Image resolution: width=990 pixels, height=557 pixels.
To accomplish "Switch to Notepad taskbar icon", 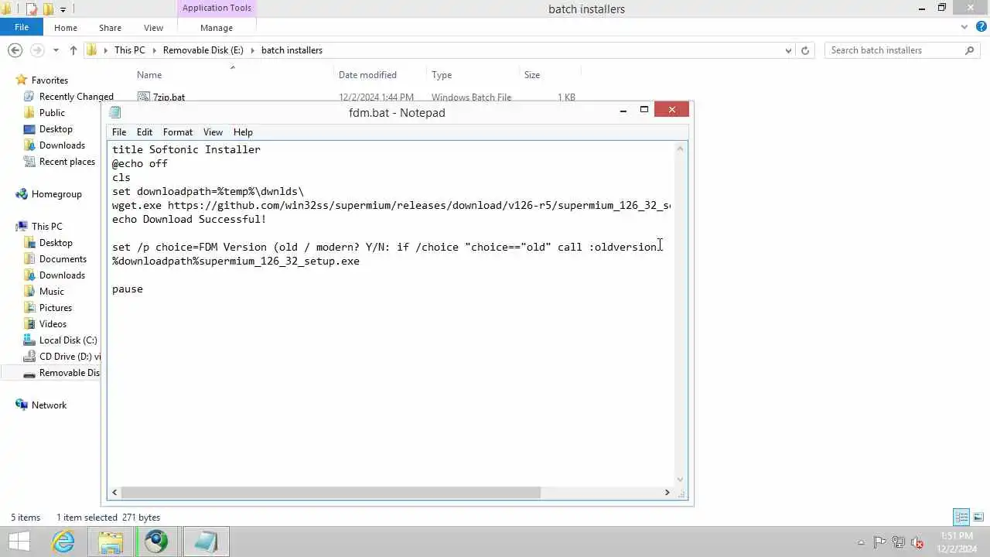I will click(x=206, y=542).
